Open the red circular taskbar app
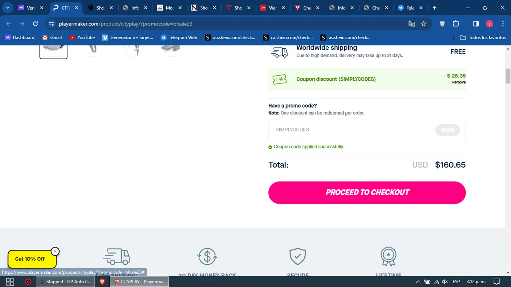The height and width of the screenshot is (287, 511). tap(28, 282)
